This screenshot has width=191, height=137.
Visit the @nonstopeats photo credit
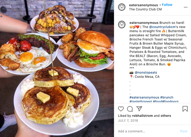pos(146,73)
